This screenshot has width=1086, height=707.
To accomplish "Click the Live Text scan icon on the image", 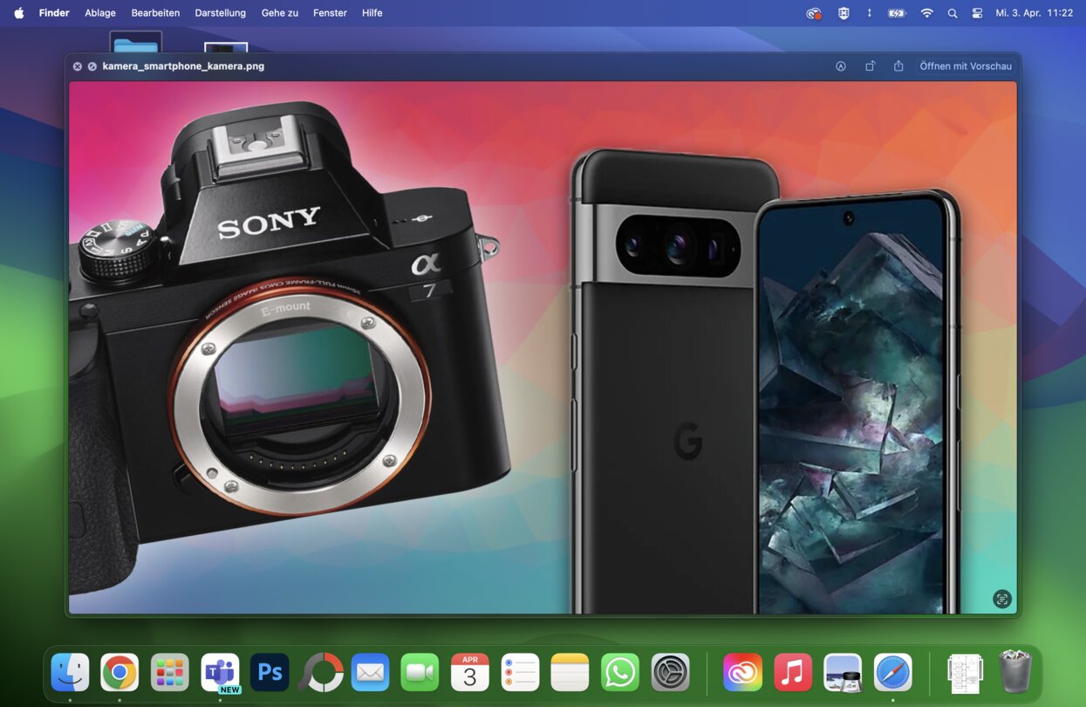I will (1001, 599).
